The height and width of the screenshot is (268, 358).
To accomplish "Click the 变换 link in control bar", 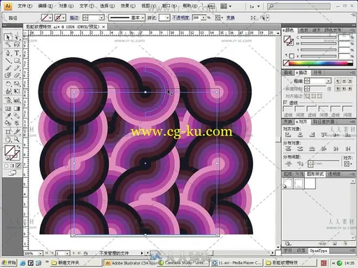I will coord(230,17).
